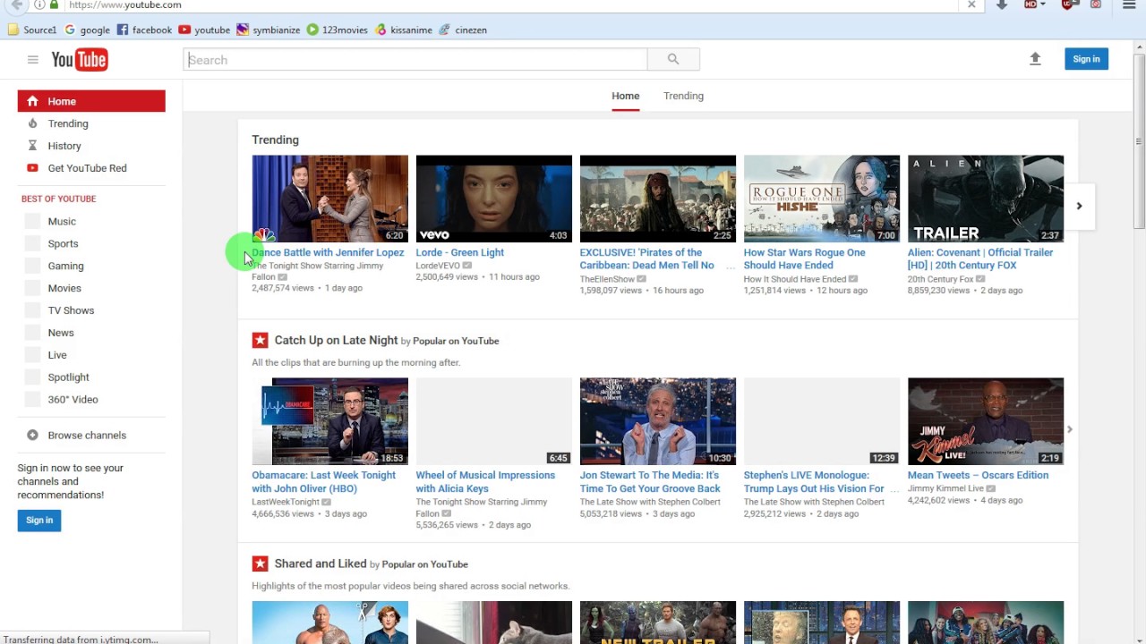Screen dimensions: 1146x644
Task: Open LordeVEVO channel link
Action: [438, 266]
